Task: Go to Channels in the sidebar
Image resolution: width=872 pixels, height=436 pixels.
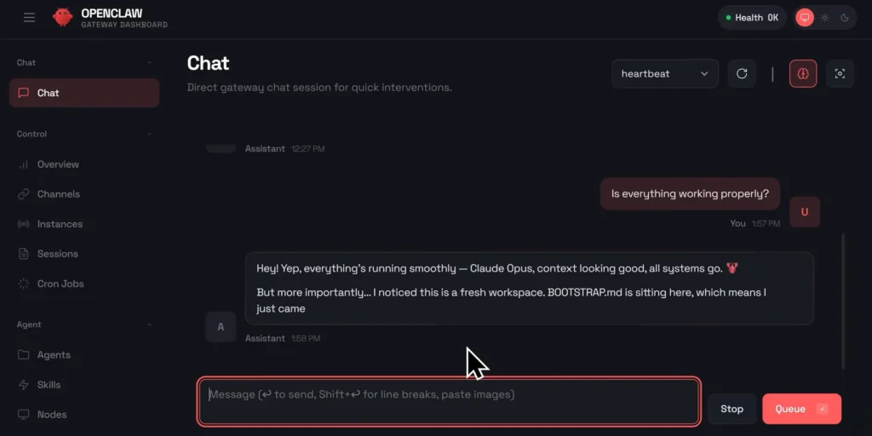Action: [58, 194]
